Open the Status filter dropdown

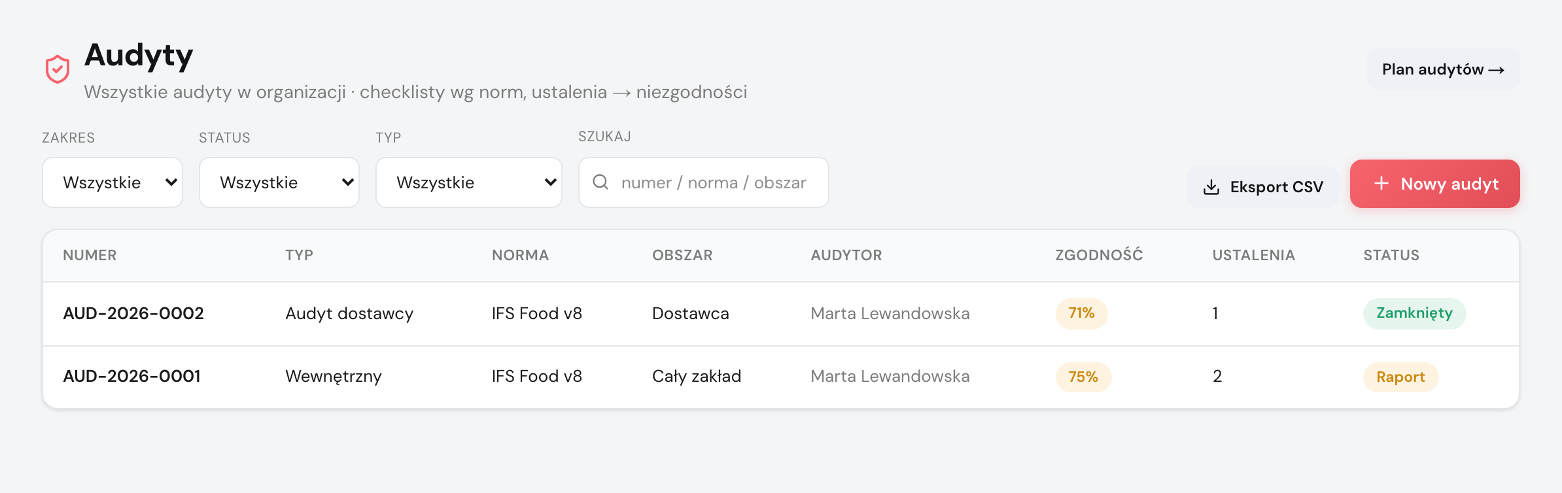279,182
